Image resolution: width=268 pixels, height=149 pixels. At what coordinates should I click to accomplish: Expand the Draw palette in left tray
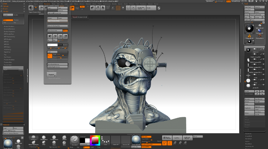tap(5, 4)
